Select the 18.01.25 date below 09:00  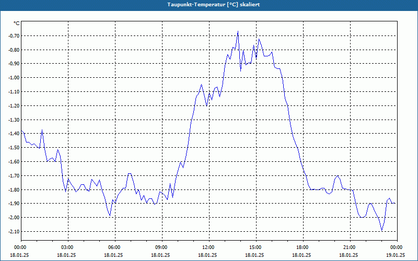pyautogui.click(x=160, y=255)
